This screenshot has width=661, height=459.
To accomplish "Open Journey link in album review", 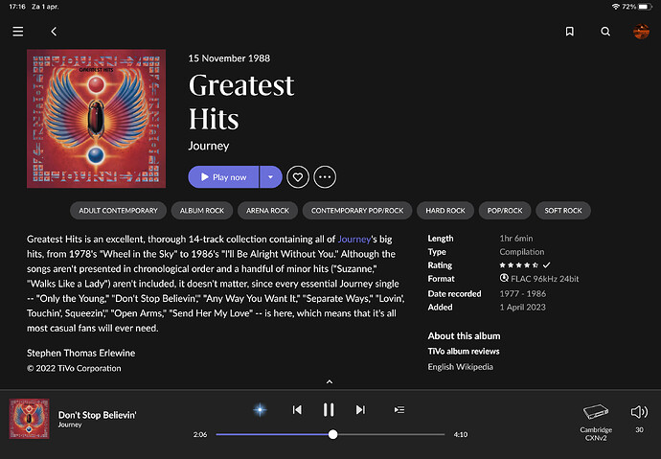I will tap(354, 240).
